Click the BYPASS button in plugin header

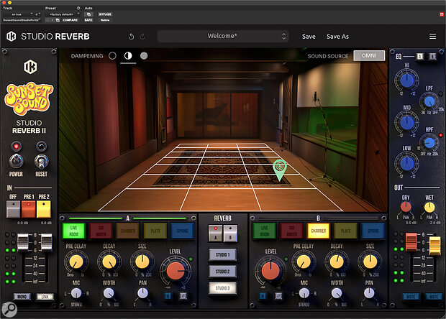pos(105,14)
